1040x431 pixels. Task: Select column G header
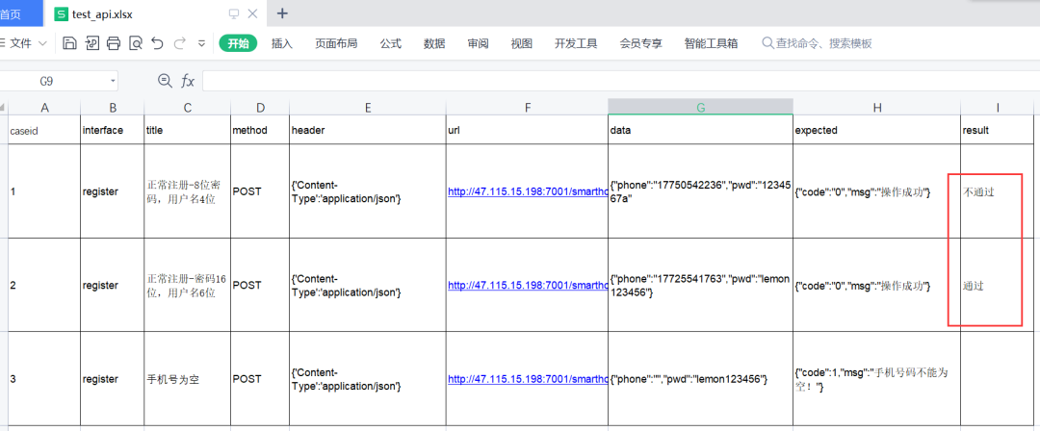tap(700, 108)
